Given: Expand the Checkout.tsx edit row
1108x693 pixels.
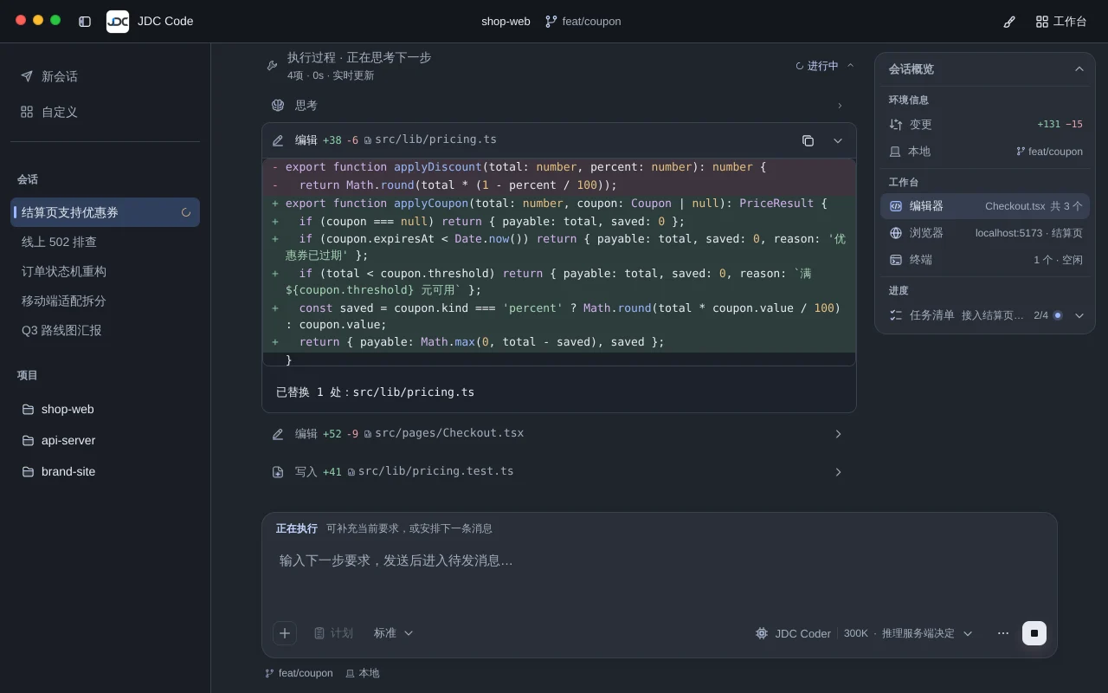Looking at the screenshot, I should (x=559, y=433).
